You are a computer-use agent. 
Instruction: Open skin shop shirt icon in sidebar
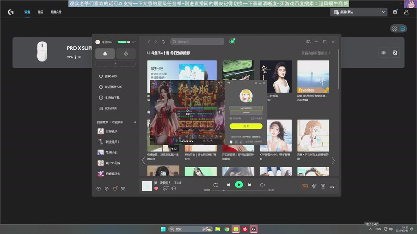coord(115,189)
